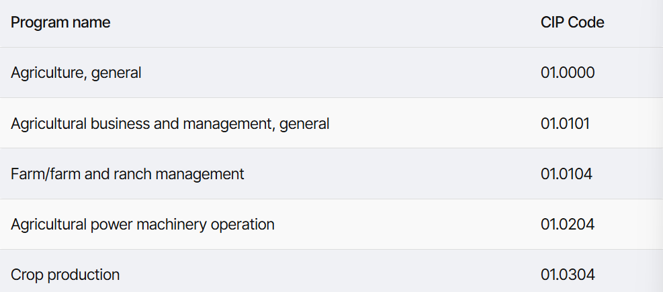Click the Program name column header
663x292 pixels.
tap(60, 22)
